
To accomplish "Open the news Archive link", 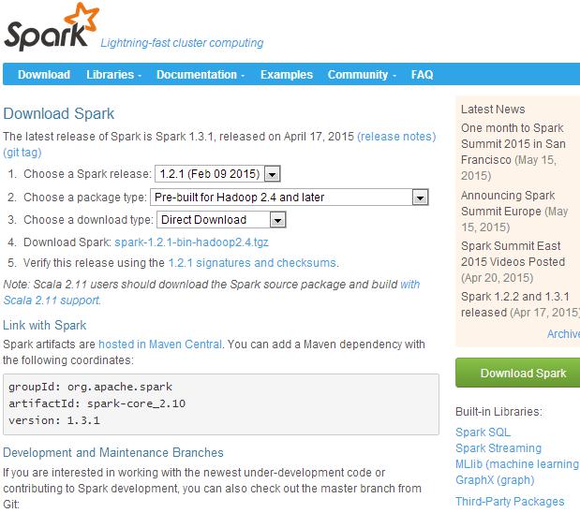I will 563,334.
